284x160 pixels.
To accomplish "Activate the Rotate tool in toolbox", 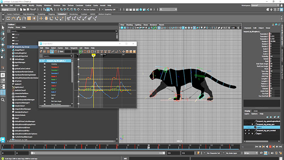I will [x=3, y=50].
